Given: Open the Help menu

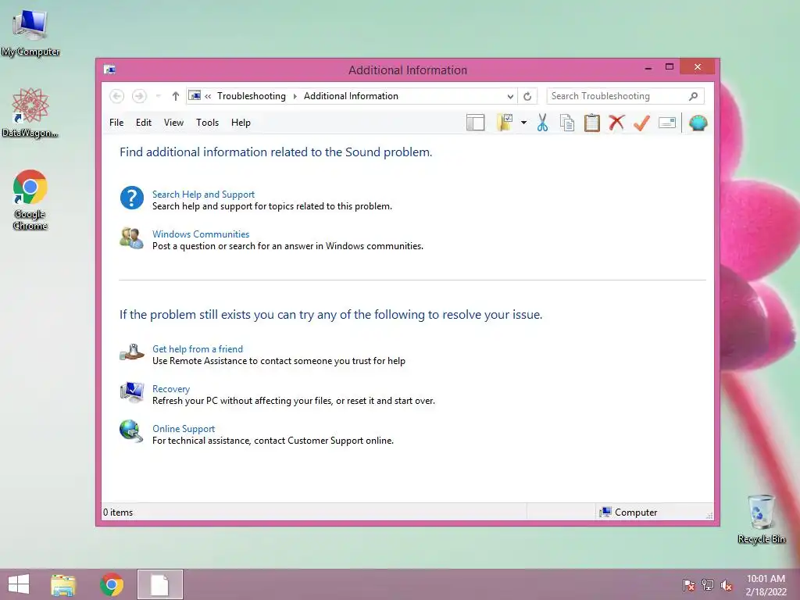Looking at the screenshot, I should click(x=241, y=123).
